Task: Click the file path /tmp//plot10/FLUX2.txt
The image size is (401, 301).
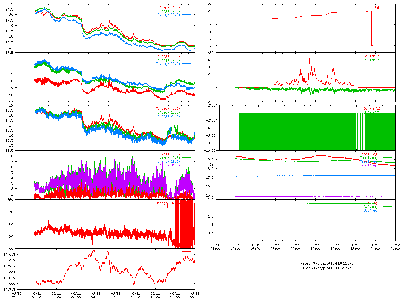Action: 327,263
